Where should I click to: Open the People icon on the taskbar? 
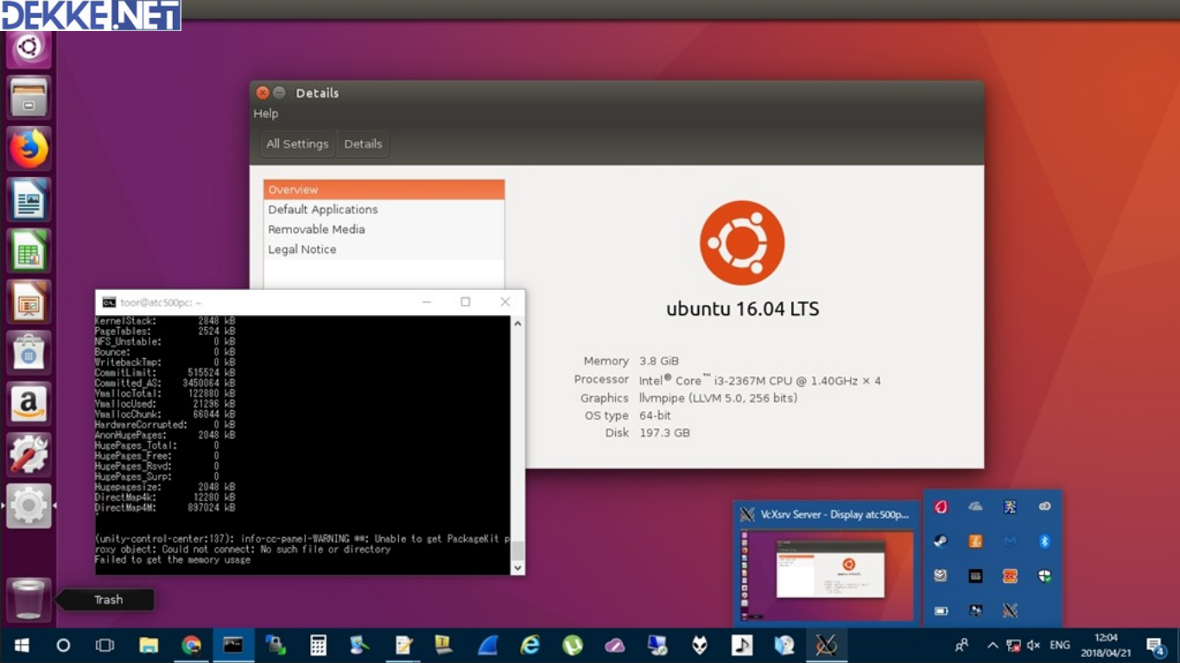click(961, 646)
